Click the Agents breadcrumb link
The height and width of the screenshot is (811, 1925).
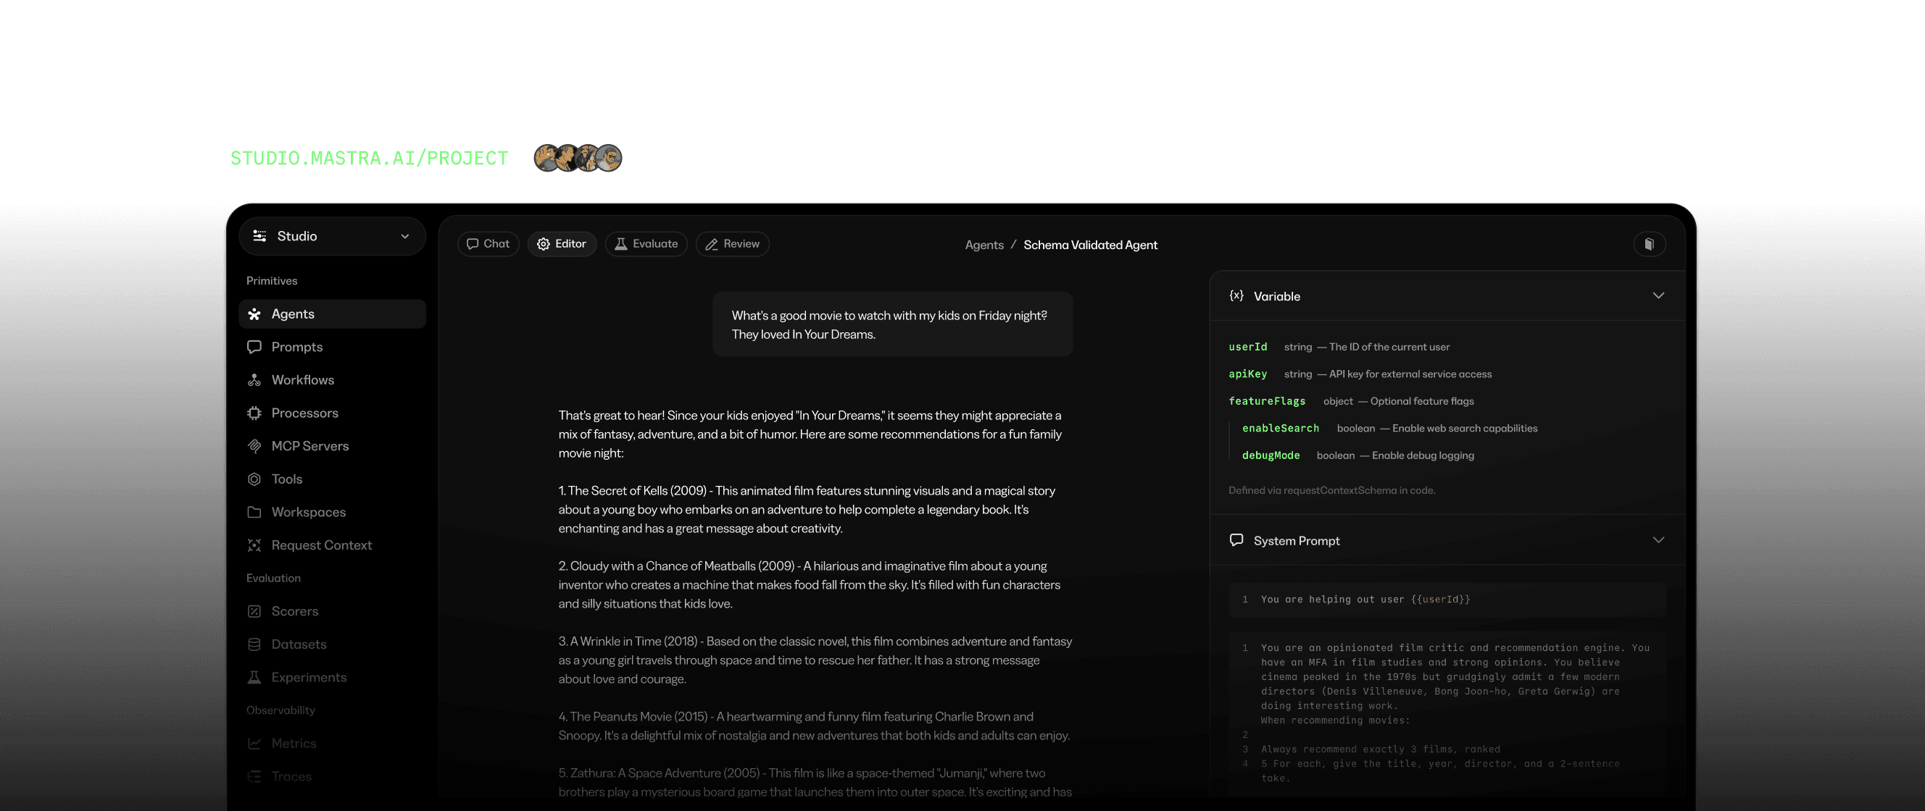coord(984,245)
